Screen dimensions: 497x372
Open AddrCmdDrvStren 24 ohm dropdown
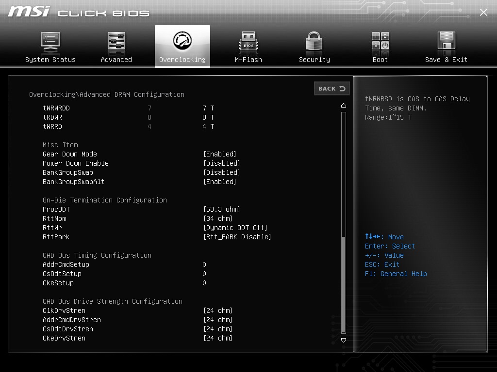[218, 320]
